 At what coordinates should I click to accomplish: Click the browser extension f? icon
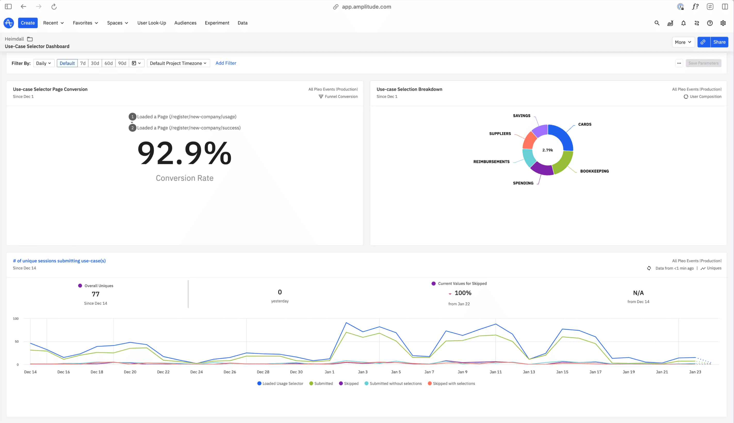tap(695, 7)
